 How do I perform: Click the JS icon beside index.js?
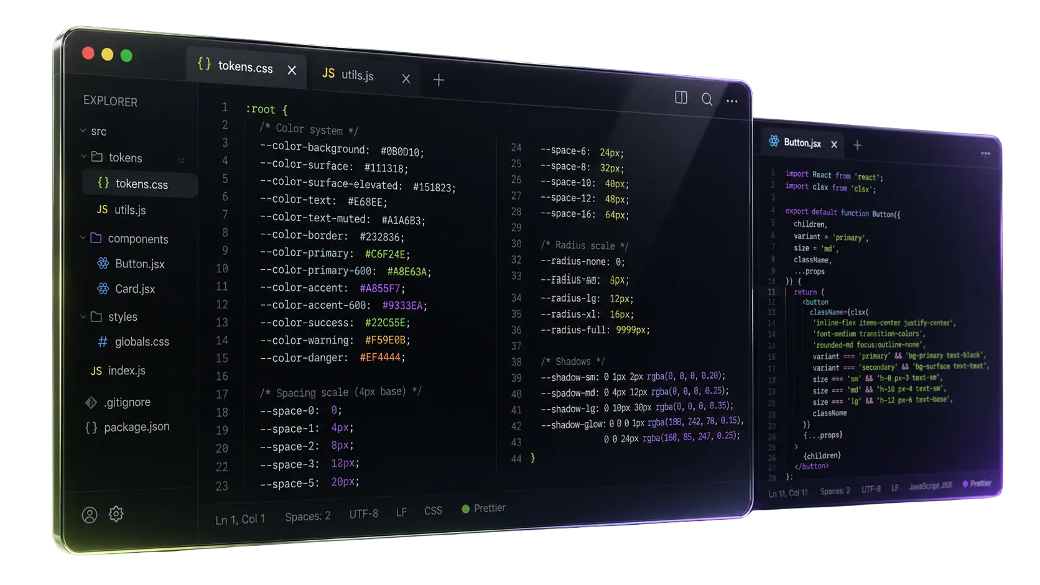96,371
